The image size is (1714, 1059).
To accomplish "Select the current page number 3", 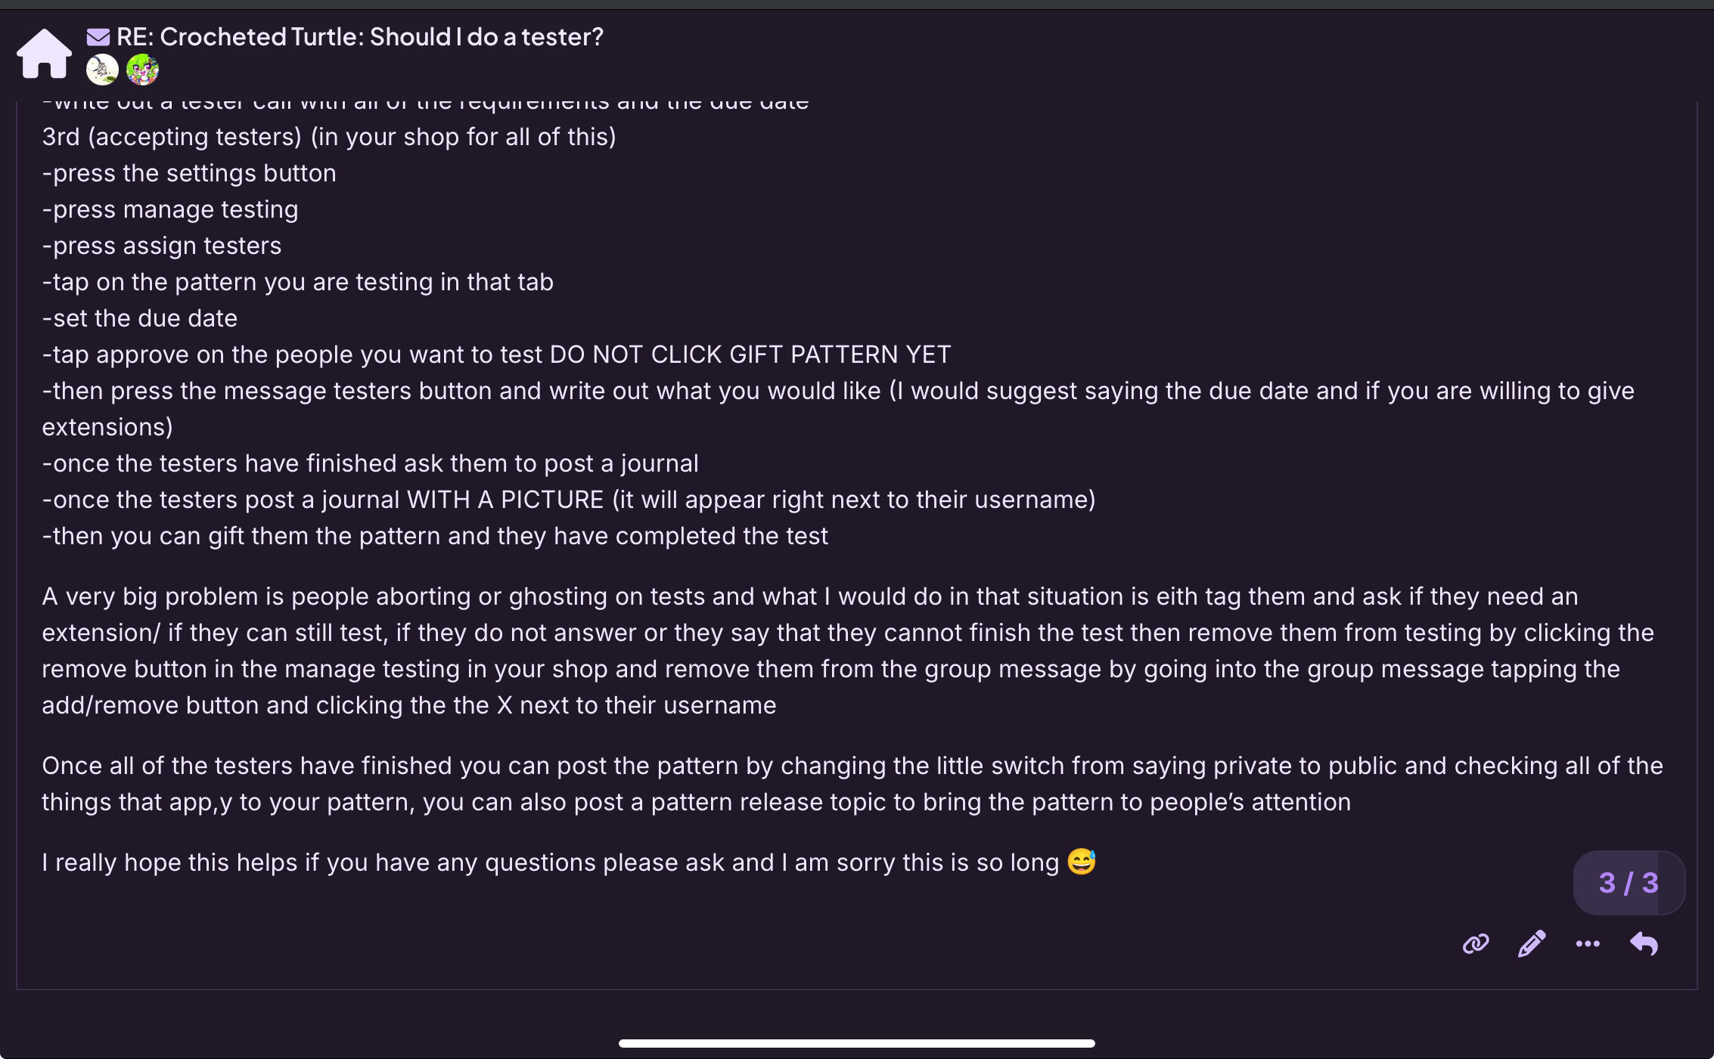I will click(1607, 883).
